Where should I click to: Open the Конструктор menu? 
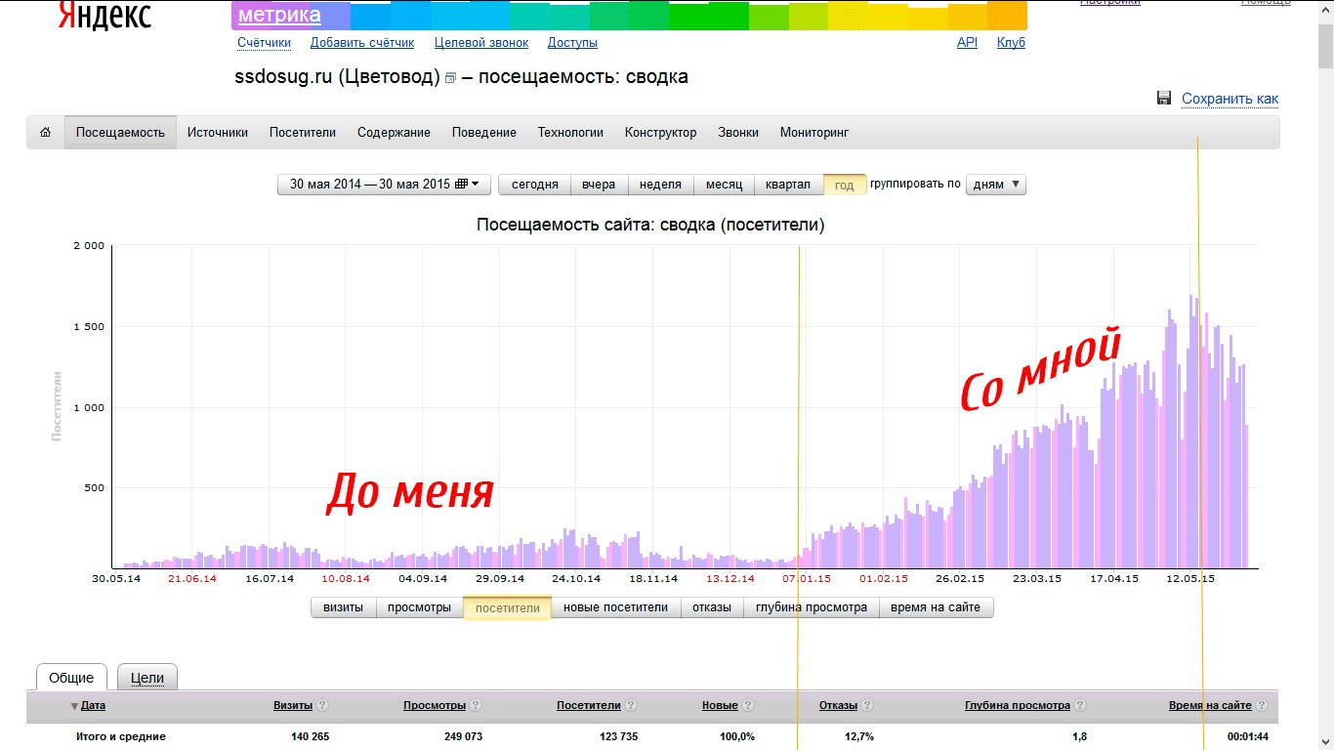[x=661, y=133]
